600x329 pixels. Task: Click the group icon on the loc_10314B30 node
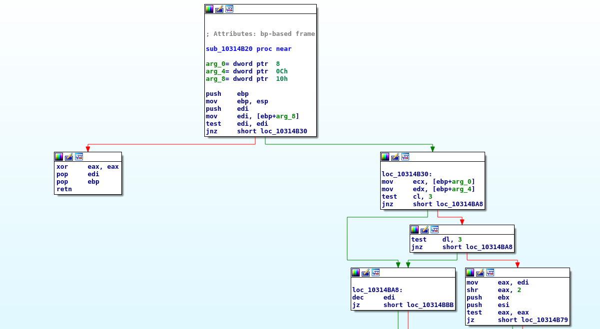[405, 157]
